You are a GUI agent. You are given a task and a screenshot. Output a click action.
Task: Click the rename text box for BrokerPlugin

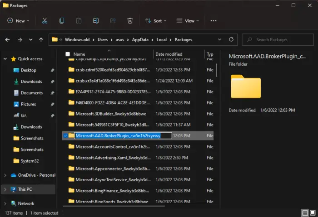123,136
